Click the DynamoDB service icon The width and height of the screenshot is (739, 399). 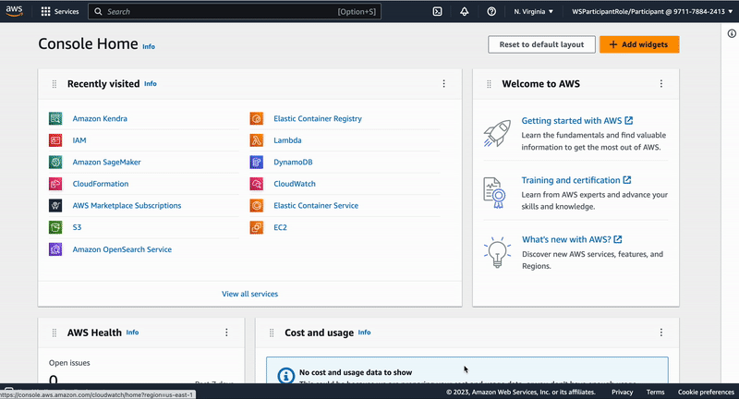coord(257,162)
